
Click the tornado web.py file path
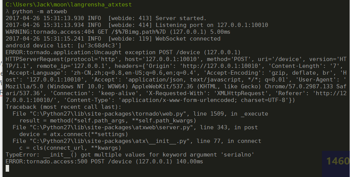108,114
